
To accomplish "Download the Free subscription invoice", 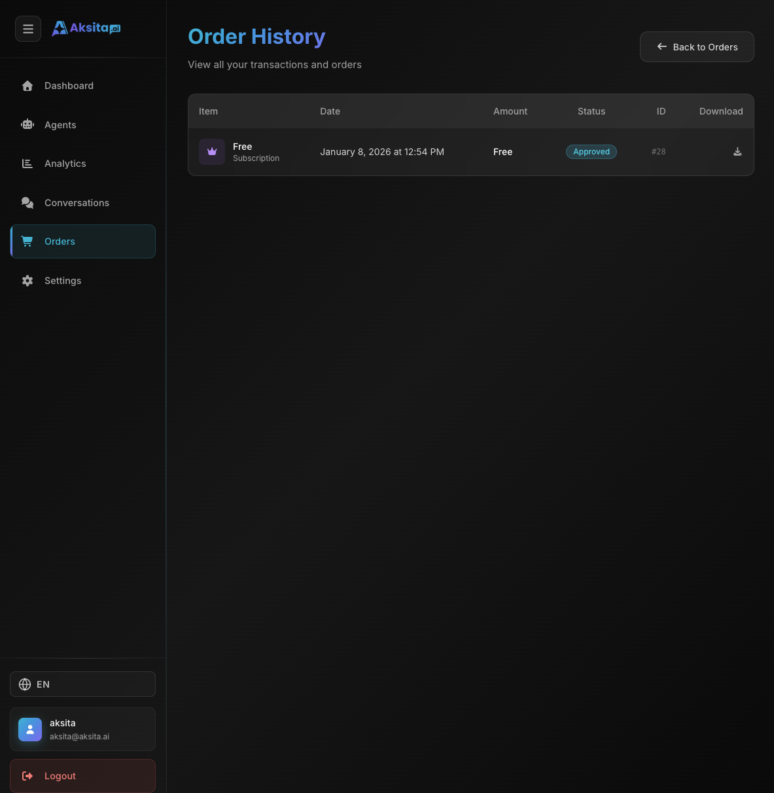I will click(x=737, y=152).
